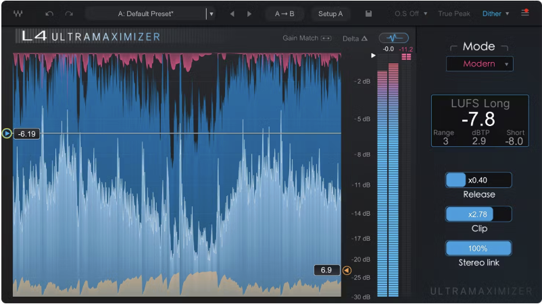
Task: Open the Dither options dropdown
Action: click(495, 13)
